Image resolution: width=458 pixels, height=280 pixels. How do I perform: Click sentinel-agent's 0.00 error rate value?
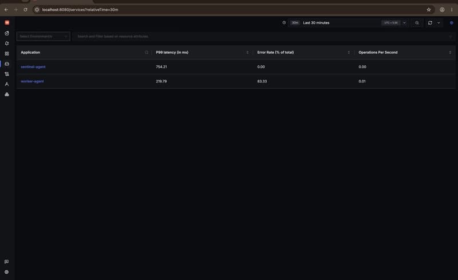click(261, 67)
